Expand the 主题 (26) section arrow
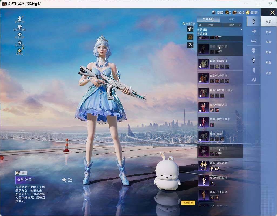277x216 pixels. [x=241, y=30]
